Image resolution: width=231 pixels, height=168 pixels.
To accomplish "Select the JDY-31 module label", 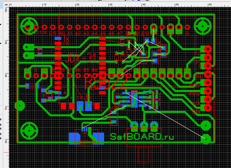I will [x=81, y=59].
